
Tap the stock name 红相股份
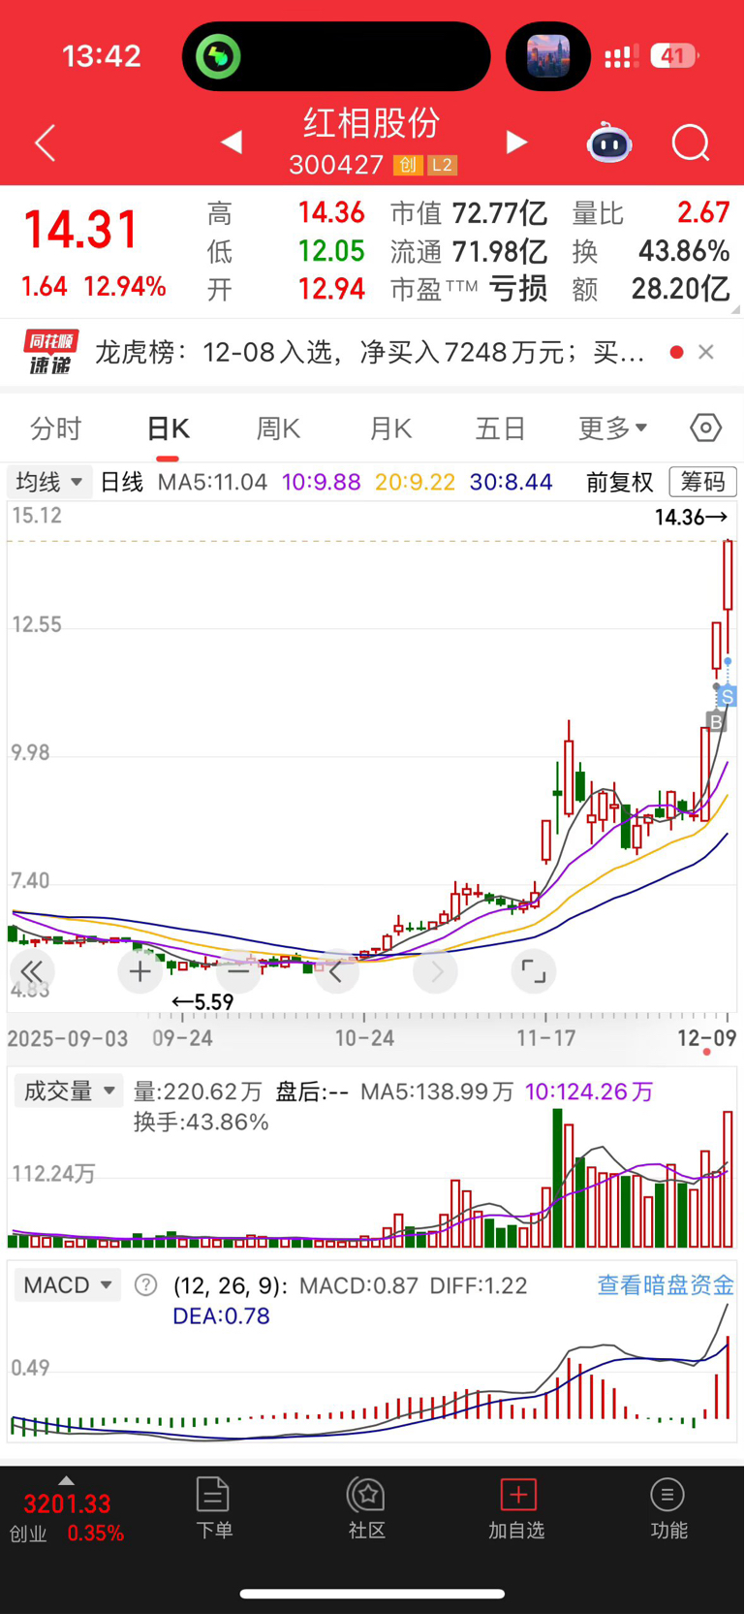click(372, 123)
